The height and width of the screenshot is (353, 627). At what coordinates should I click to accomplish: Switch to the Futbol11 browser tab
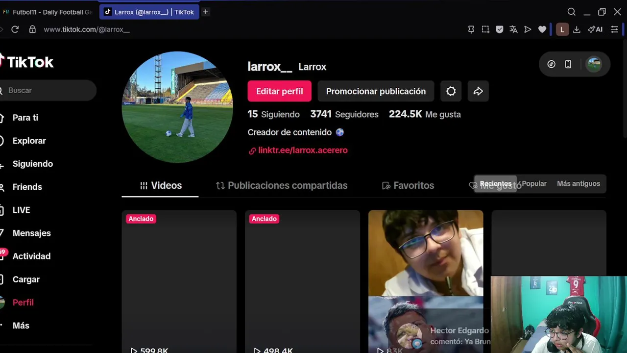tap(48, 12)
